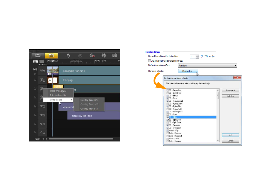Screen dimensions: 259x181
Task: Uncheck 3D - Flying Board checkbox
Action: 168,101
